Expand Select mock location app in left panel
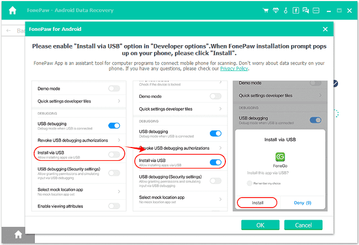This screenshot has width=359, height=245. pos(119,191)
